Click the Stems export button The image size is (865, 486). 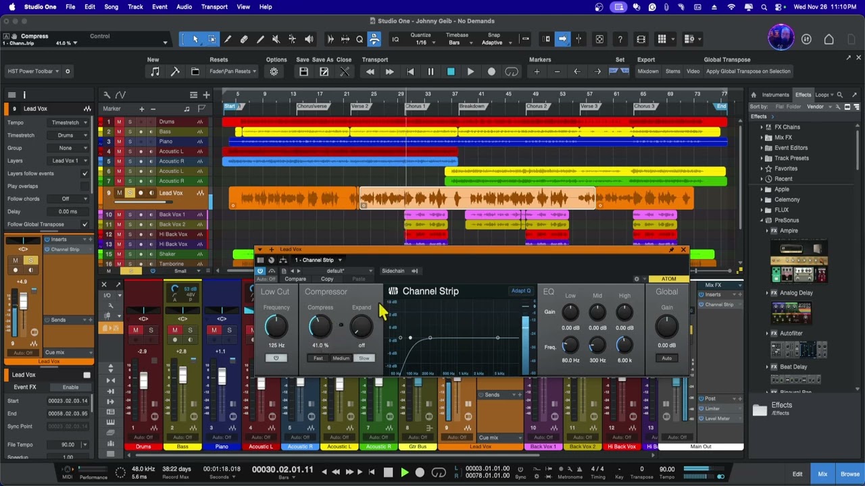tap(673, 72)
